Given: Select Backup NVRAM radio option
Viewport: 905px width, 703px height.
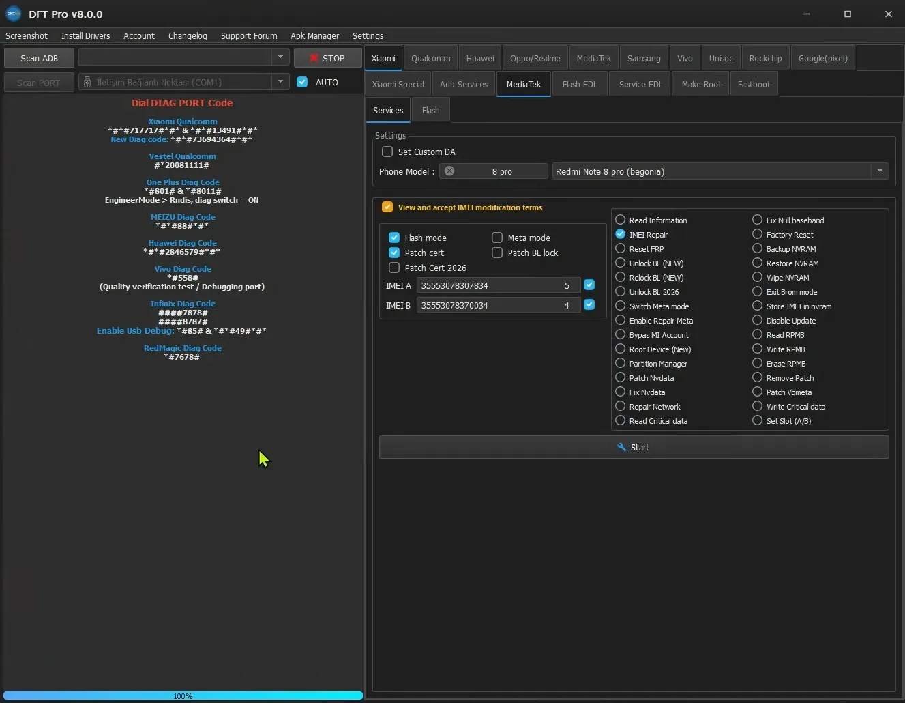Looking at the screenshot, I should [x=757, y=248].
